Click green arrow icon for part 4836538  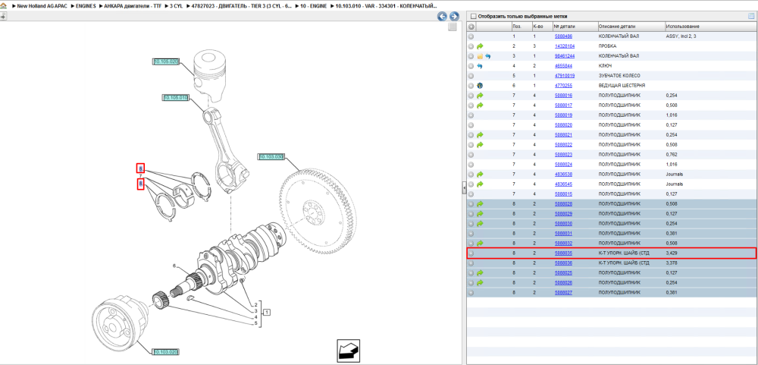click(x=480, y=175)
